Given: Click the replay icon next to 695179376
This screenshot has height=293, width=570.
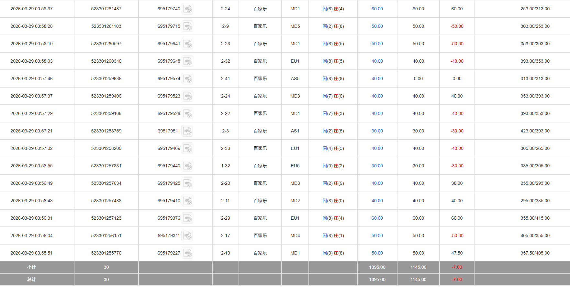Looking at the screenshot, I should click(187, 218).
